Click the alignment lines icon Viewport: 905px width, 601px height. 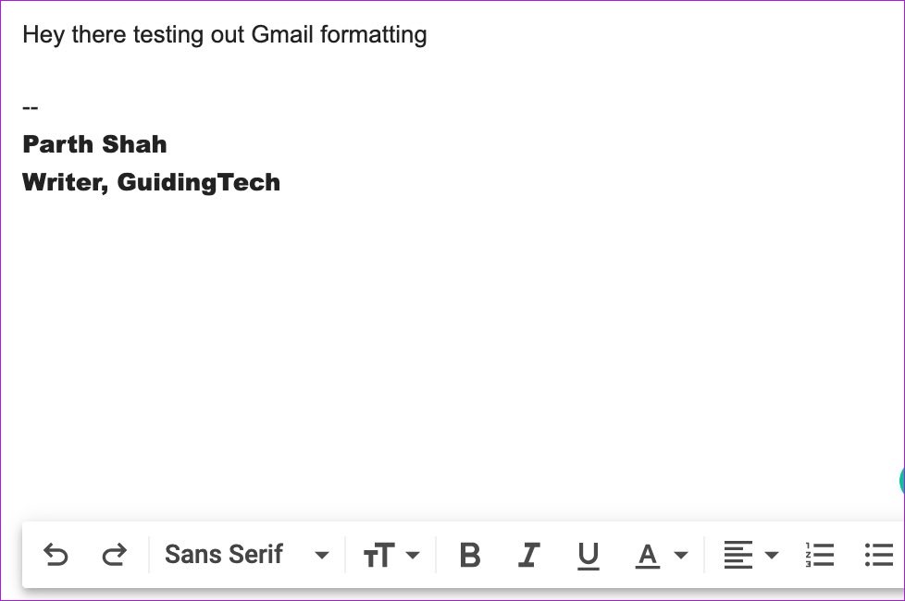point(738,555)
